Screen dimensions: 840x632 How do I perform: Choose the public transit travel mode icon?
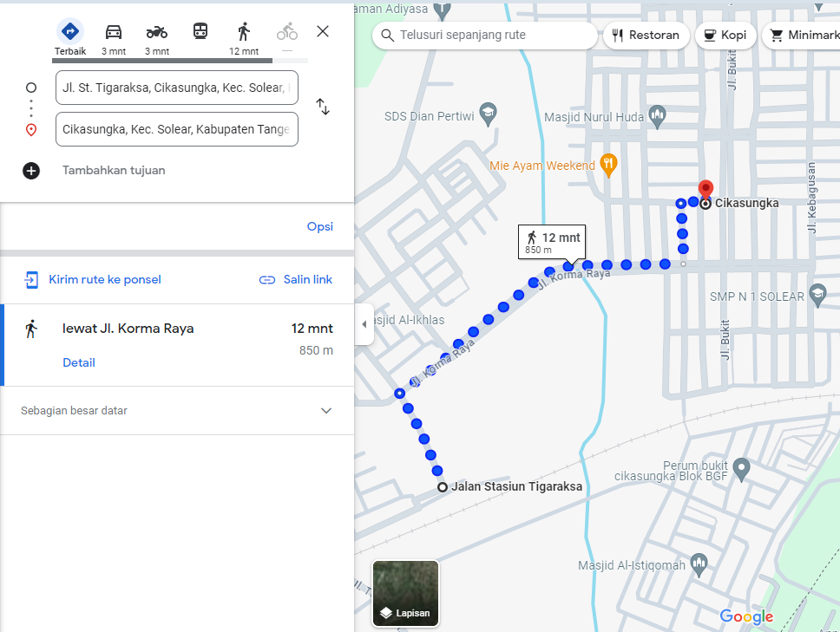pyautogui.click(x=200, y=30)
